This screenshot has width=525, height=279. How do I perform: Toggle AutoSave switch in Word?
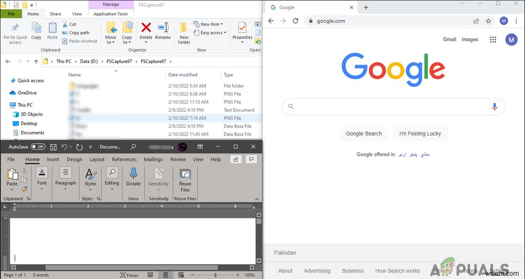38,147
